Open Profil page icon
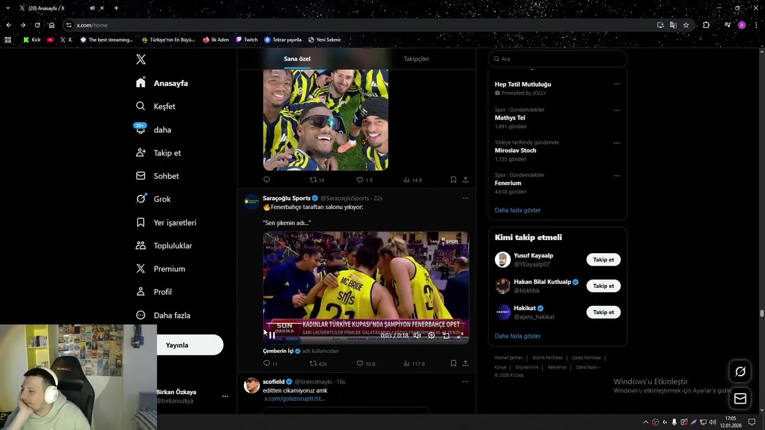765x430 pixels. point(140,292)
